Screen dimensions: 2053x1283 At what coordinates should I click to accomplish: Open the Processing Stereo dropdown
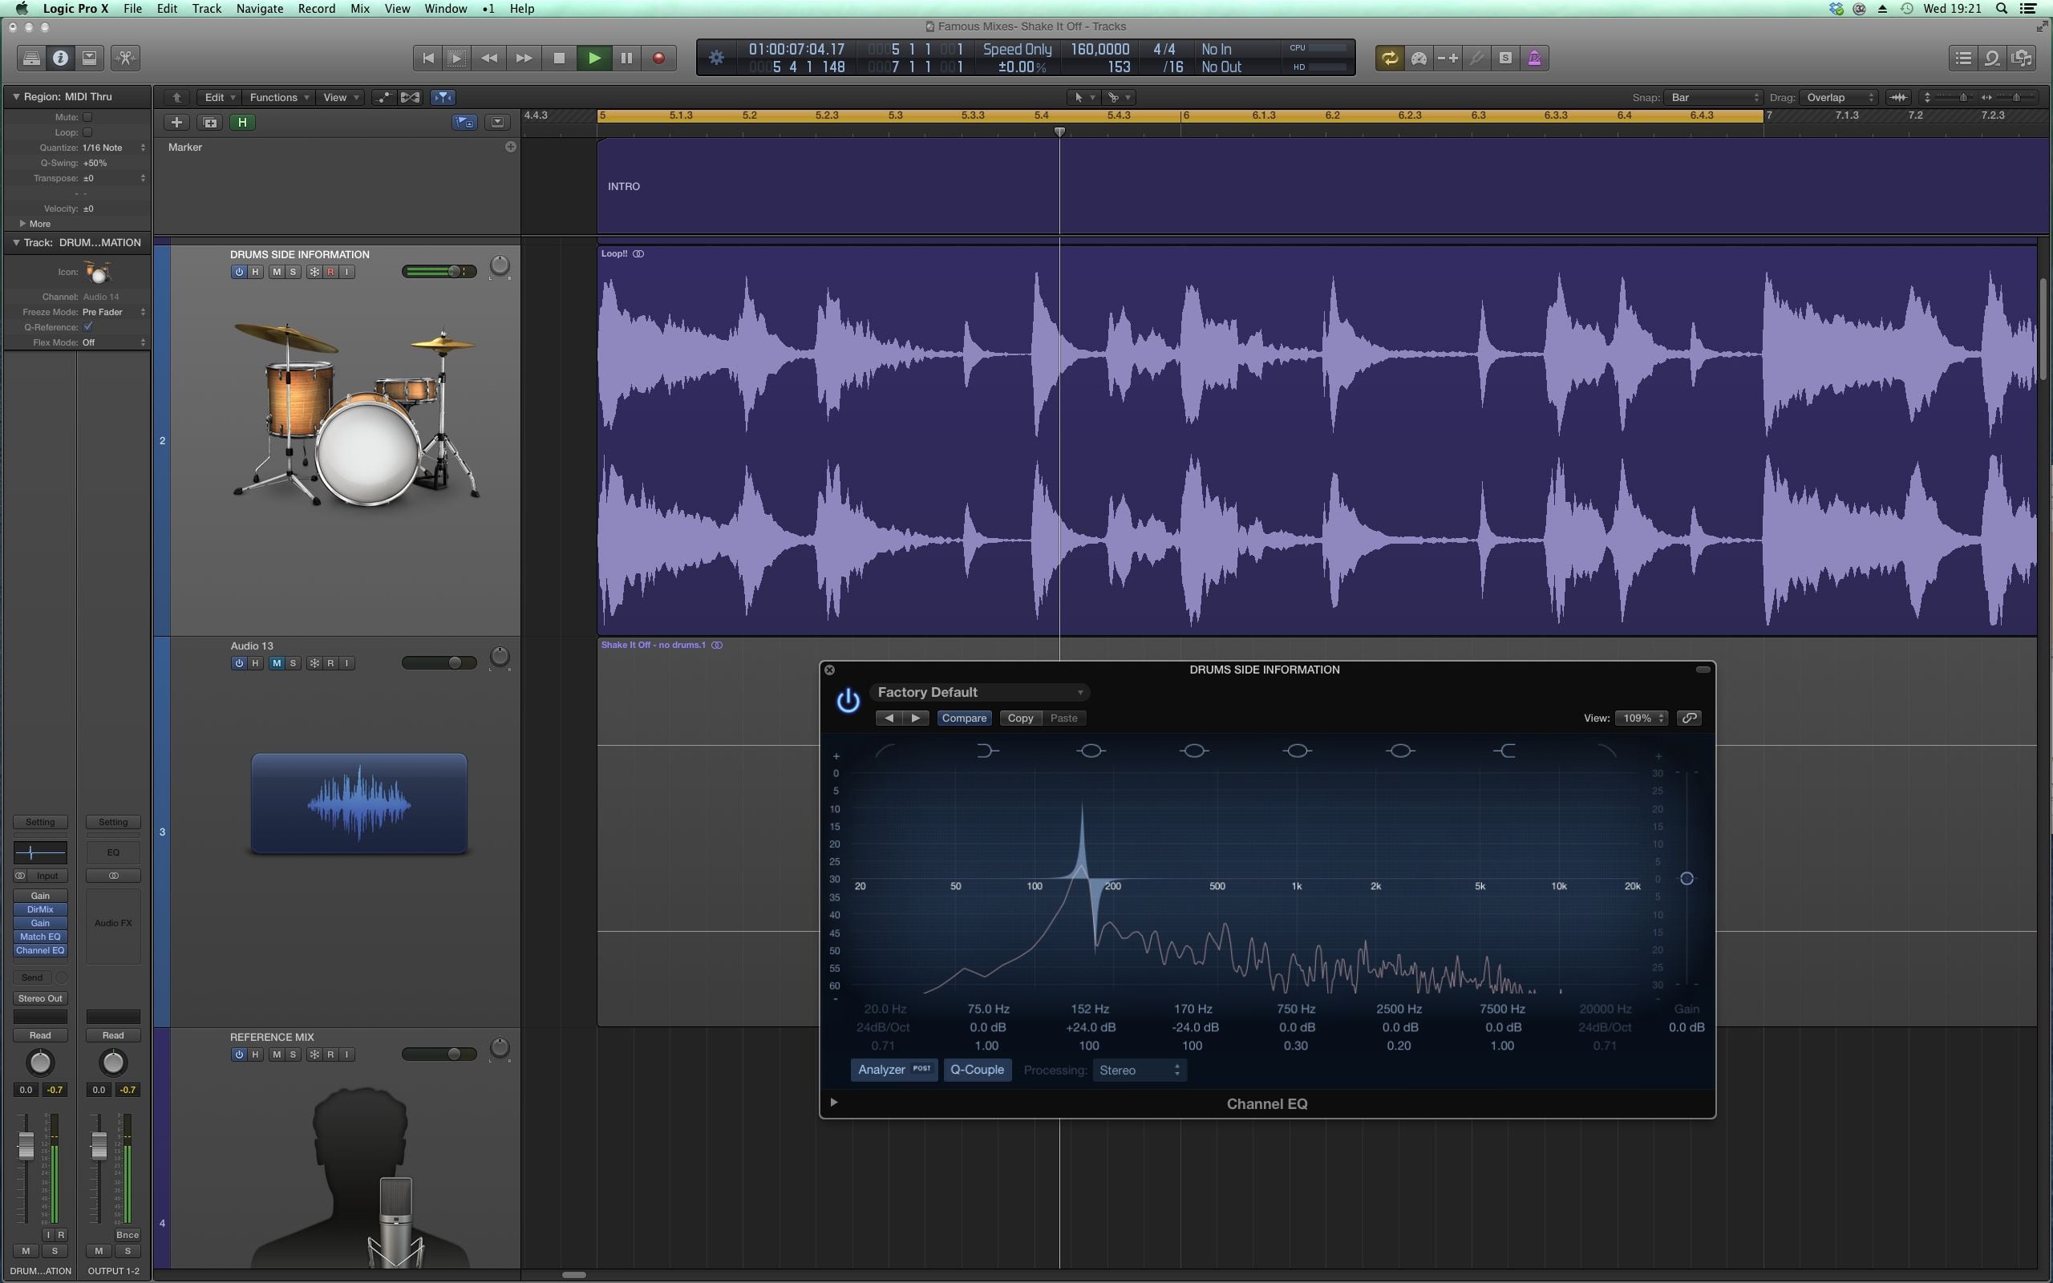1139,1070
